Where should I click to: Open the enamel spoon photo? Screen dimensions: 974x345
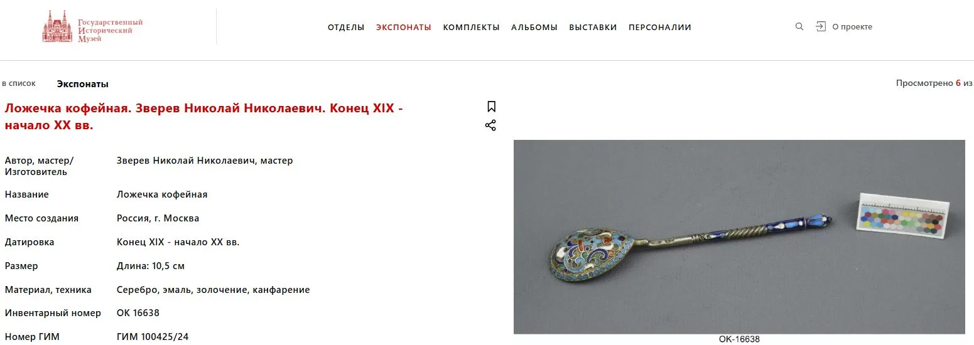(x=739, y=236)
